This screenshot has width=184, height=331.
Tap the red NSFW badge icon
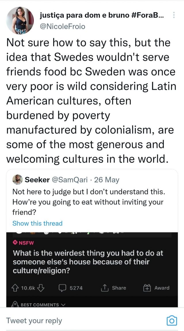tap(16, 243)
